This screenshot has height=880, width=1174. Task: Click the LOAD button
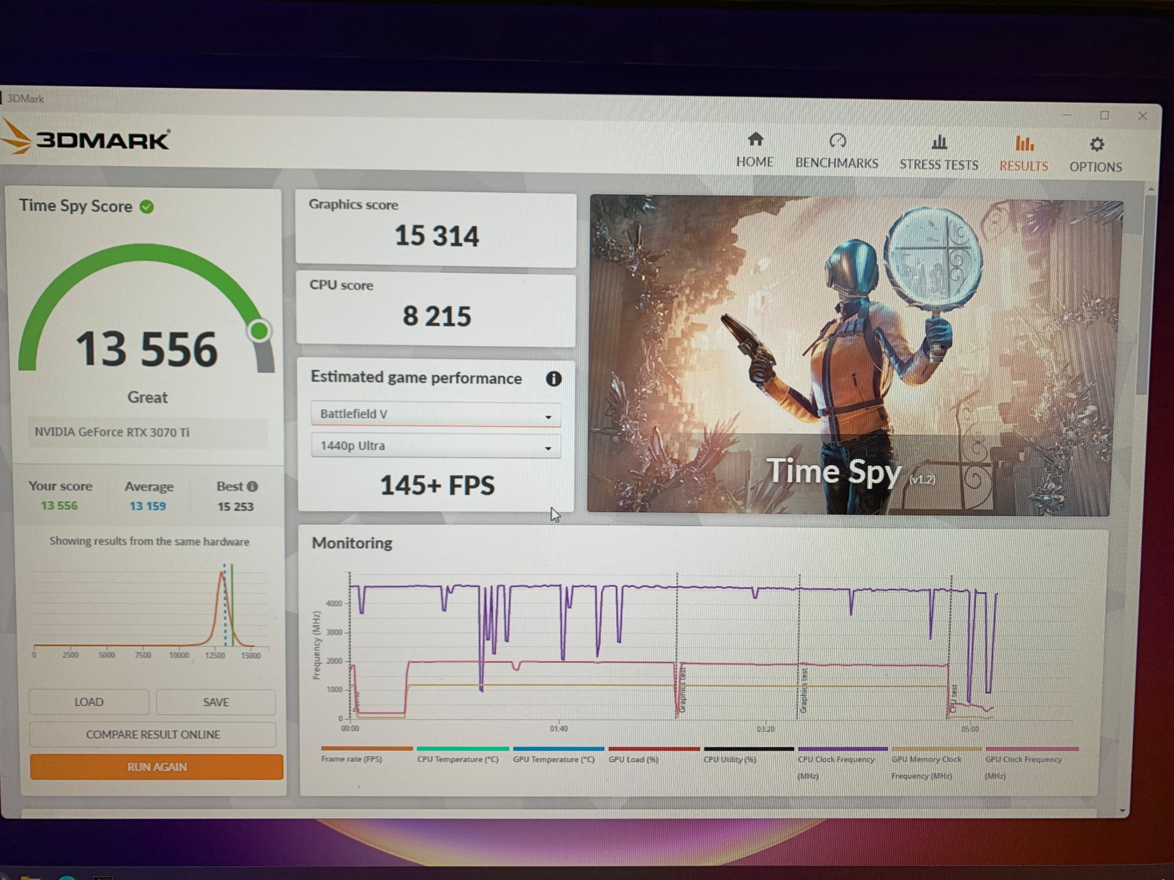pyautogui.click(x=89, y=702)
